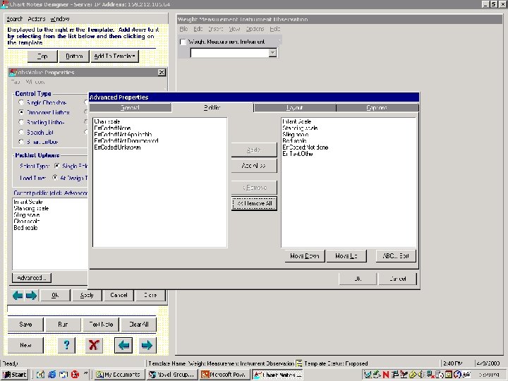Screen dimensions: 508x381
Task: Click the bottom right arrow icon after New row
Action: click(147, 345)
